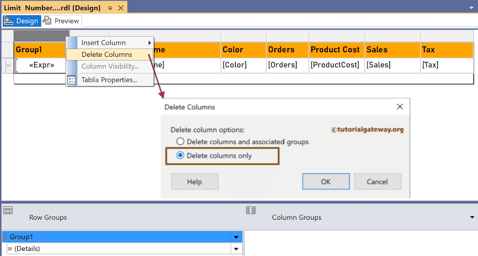Switch to the Preview tab

point(61,20)
